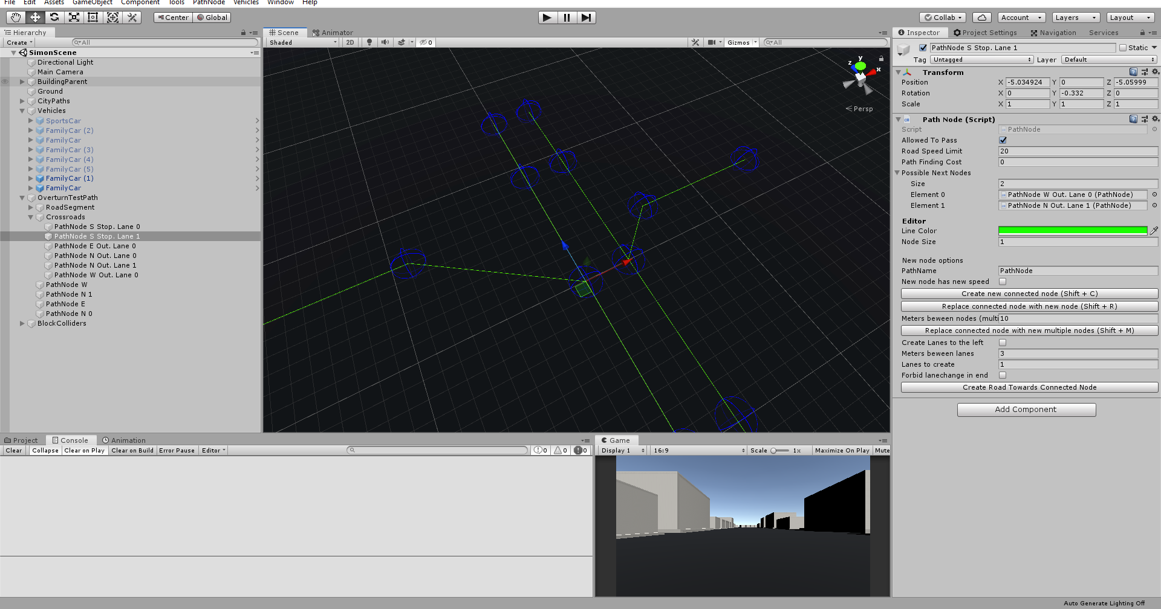Expand the BuildingParent tree item
The width and height of the screenshot is (1161, 609).
(x=22, y=82)
